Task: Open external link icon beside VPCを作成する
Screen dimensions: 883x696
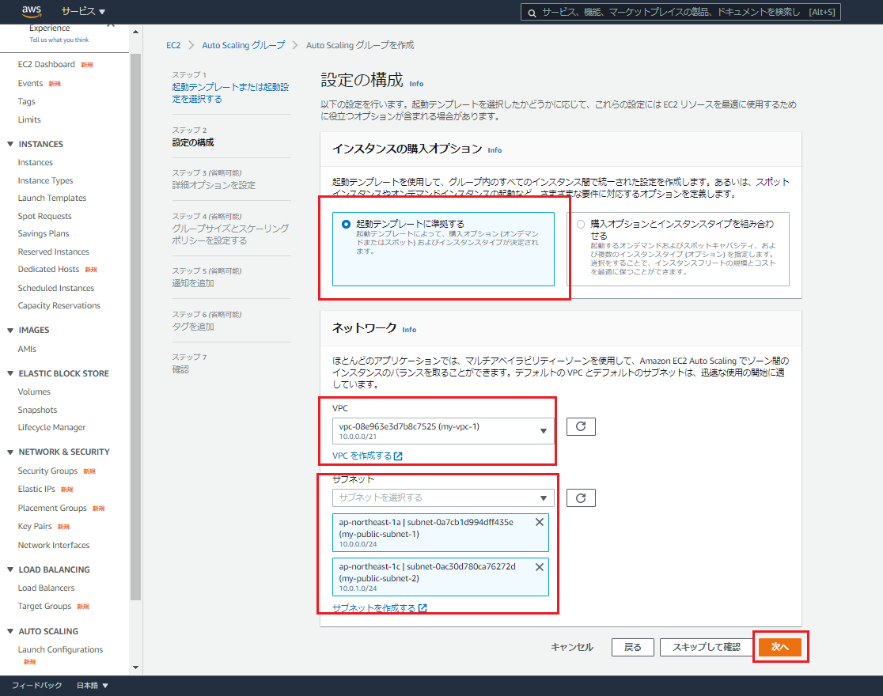Action: point(398,456)
